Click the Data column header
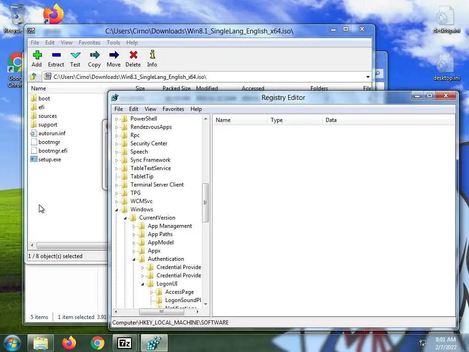The width and height of the screenshot is (469, 352). (389, 120)
